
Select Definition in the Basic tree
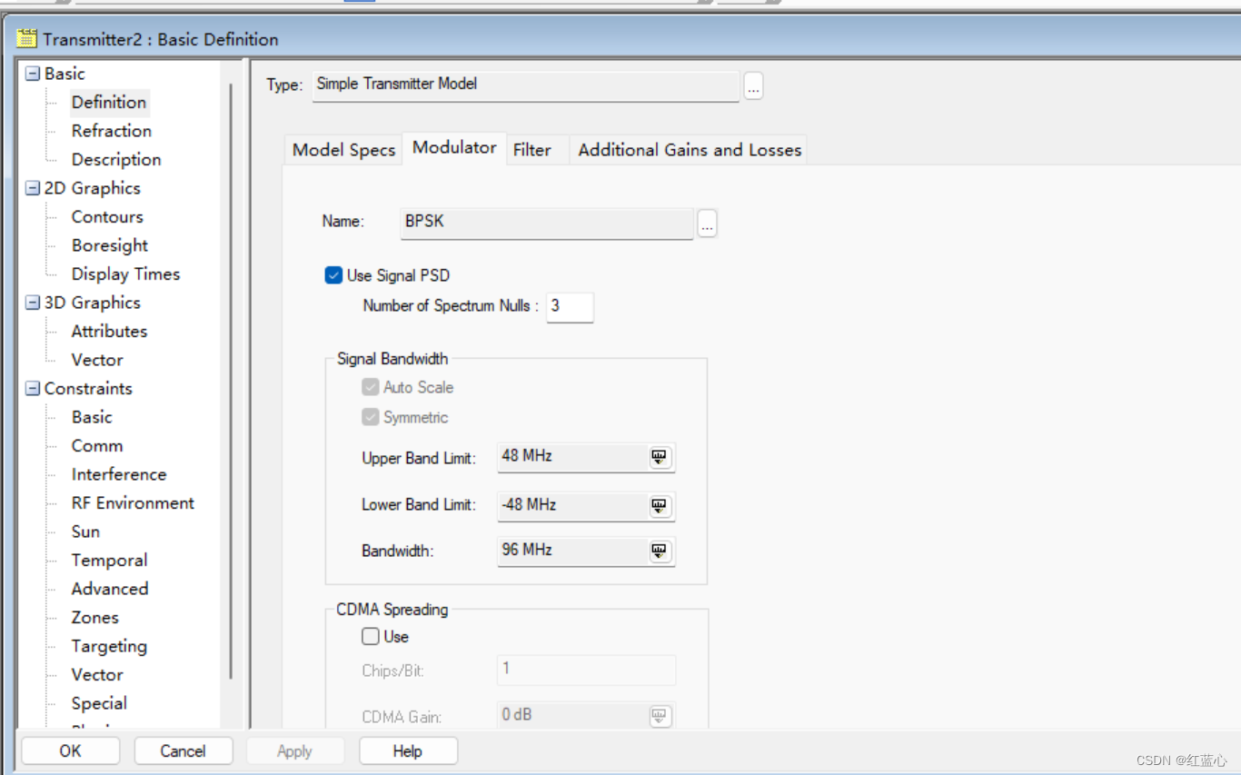(109, 102)
